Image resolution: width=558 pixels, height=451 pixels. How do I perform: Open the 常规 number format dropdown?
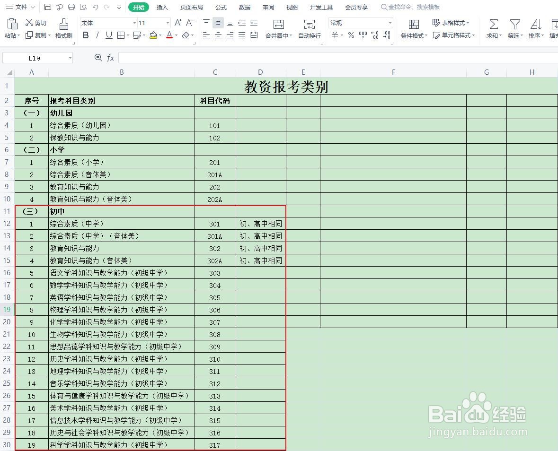coord(360,22)
